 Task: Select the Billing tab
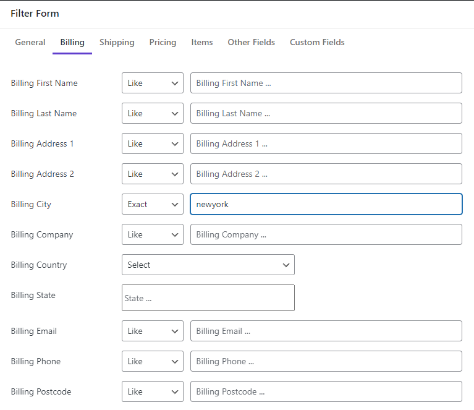[x=72, y=43]
